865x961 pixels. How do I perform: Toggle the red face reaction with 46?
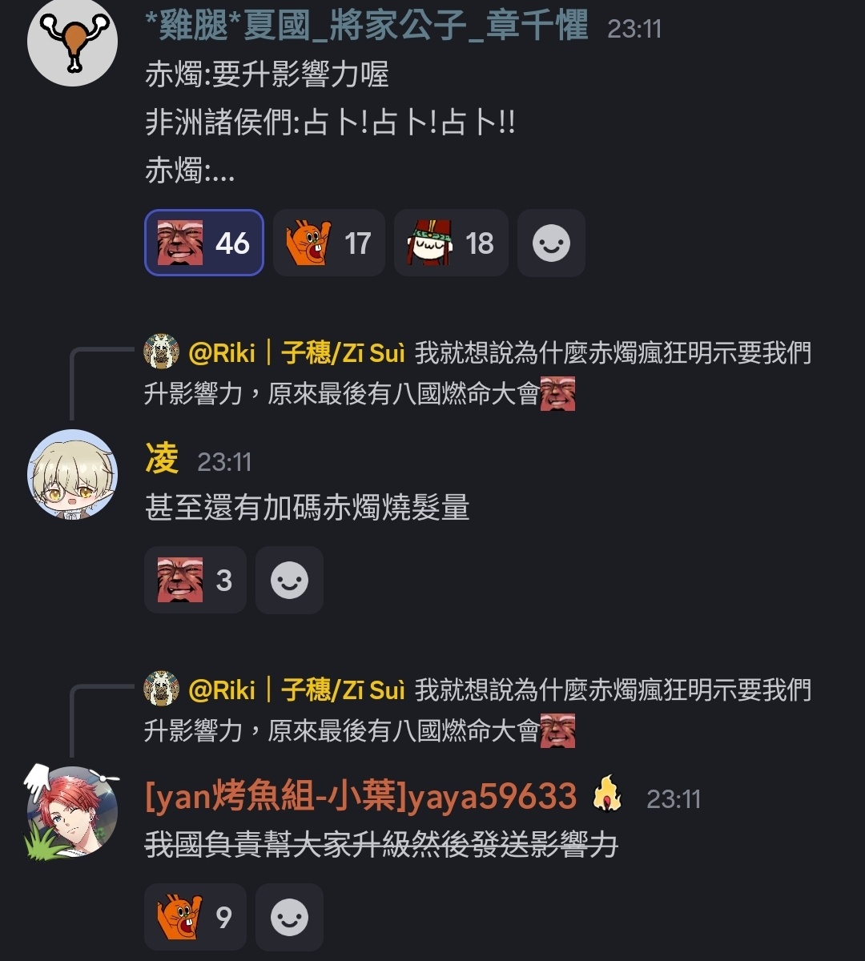(203, 243)
